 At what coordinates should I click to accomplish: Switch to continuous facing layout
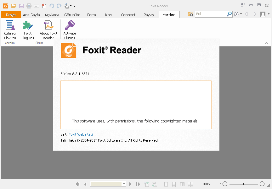tap(190, 184)
